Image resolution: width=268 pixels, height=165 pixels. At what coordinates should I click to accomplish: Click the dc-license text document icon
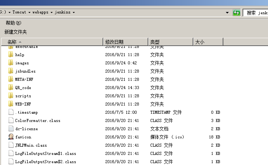(11, 129)
